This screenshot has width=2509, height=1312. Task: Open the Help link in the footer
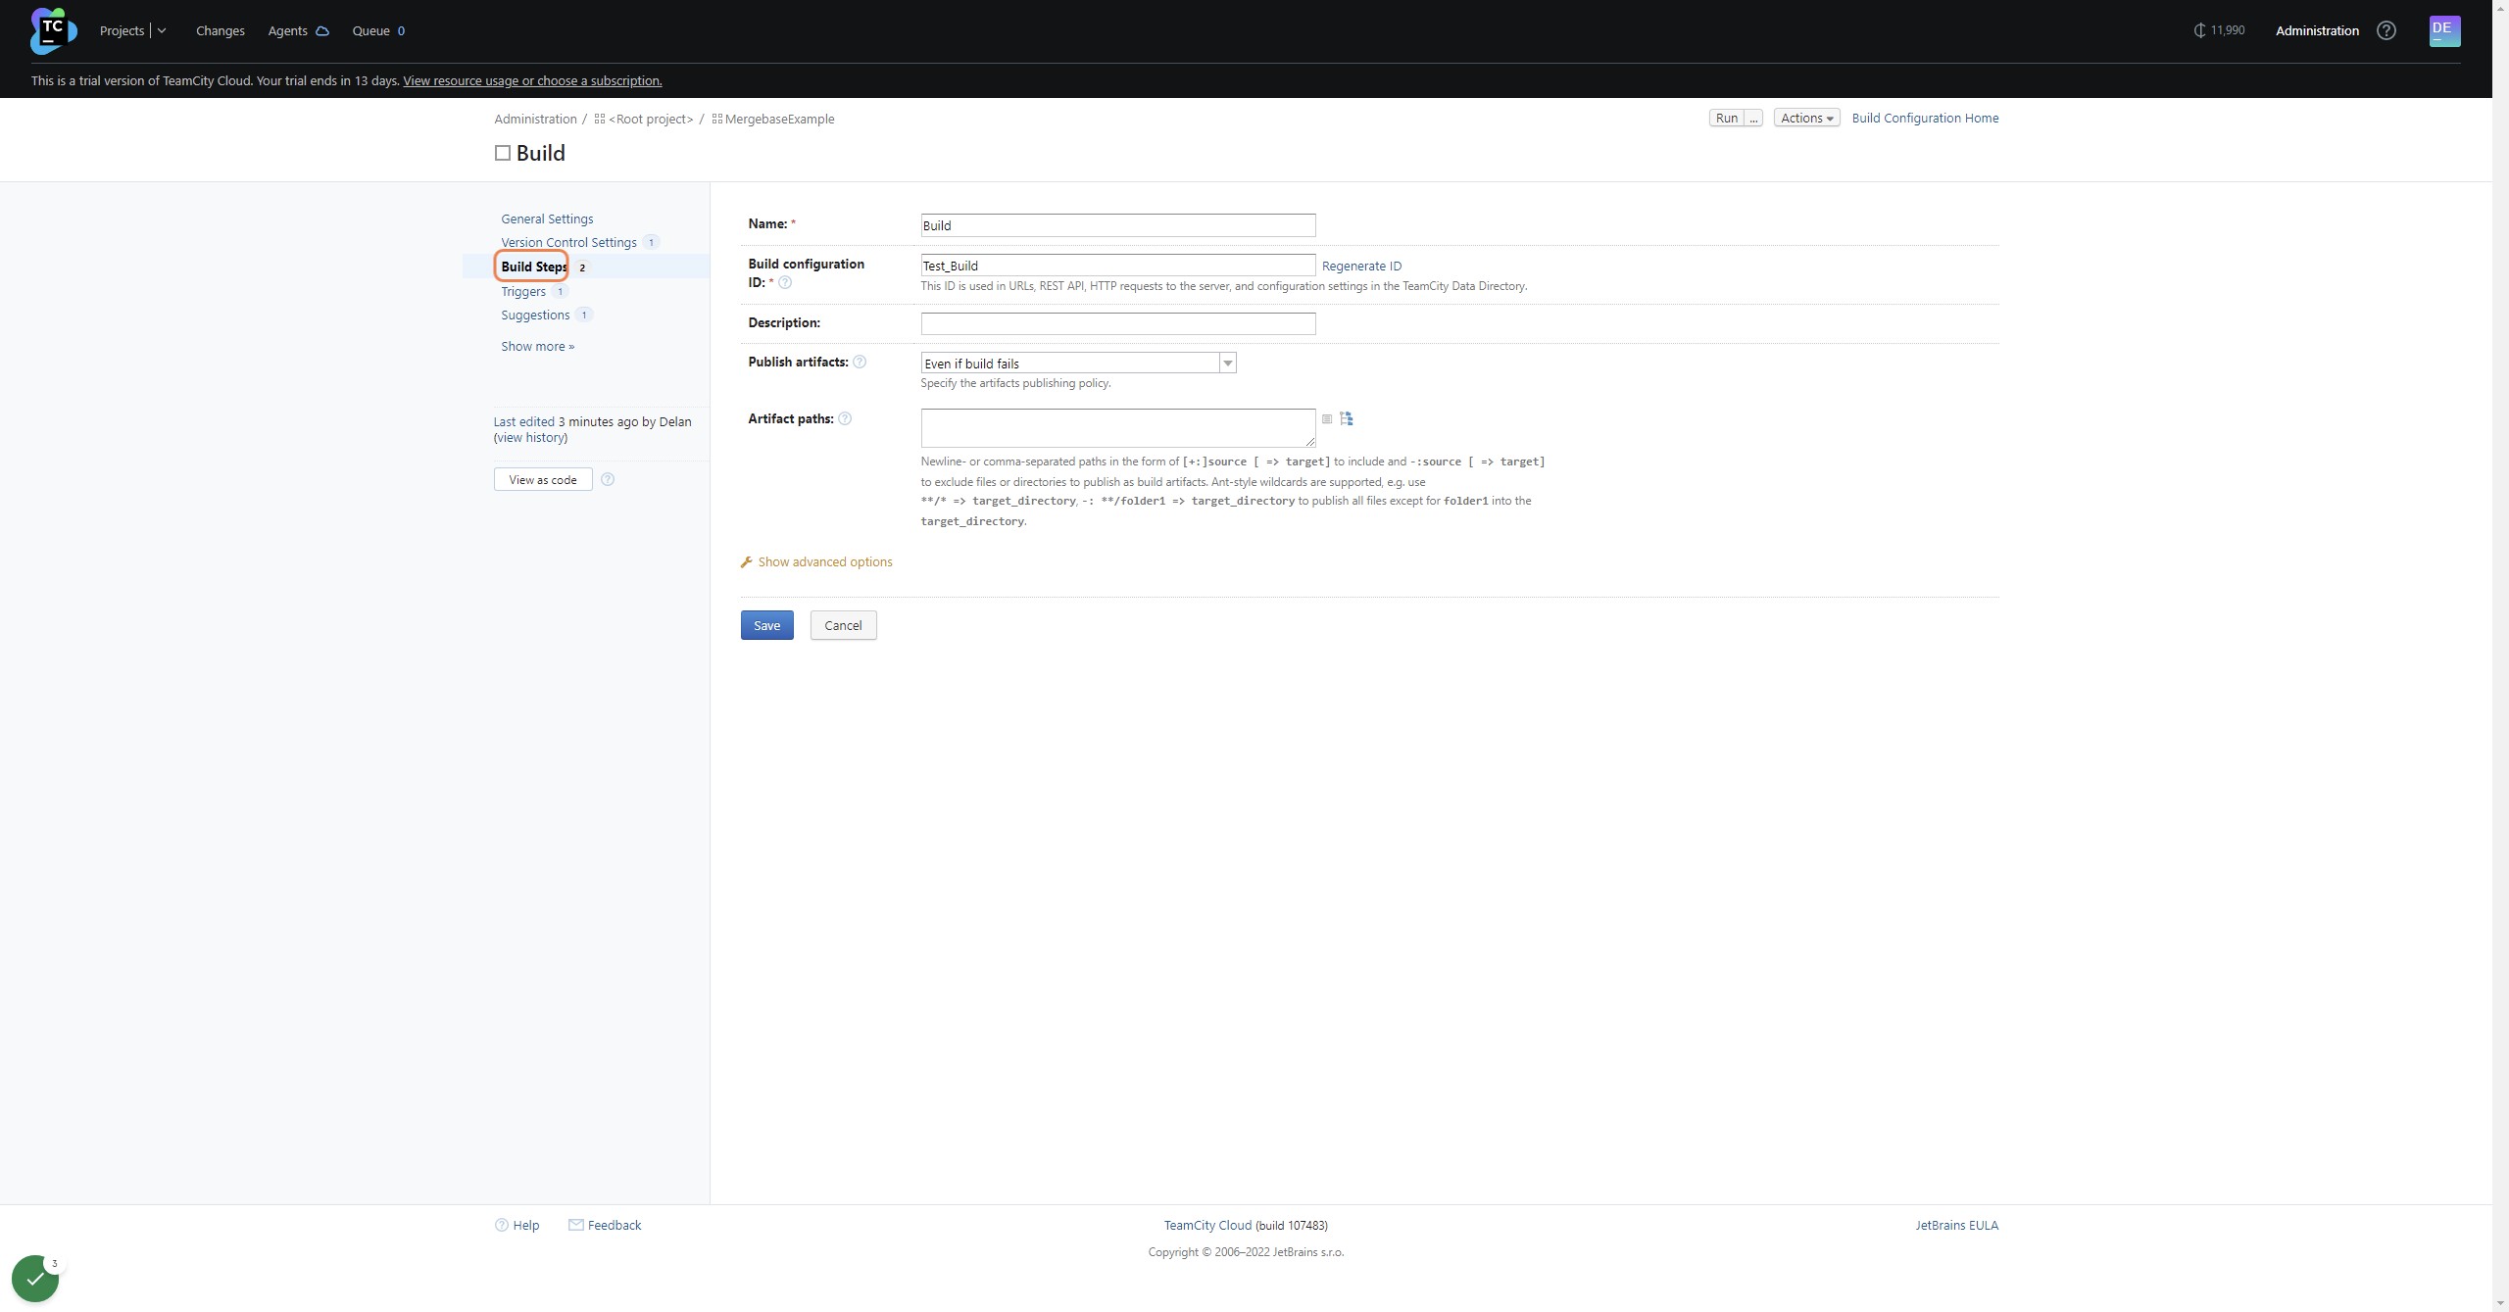point(525,1225)
